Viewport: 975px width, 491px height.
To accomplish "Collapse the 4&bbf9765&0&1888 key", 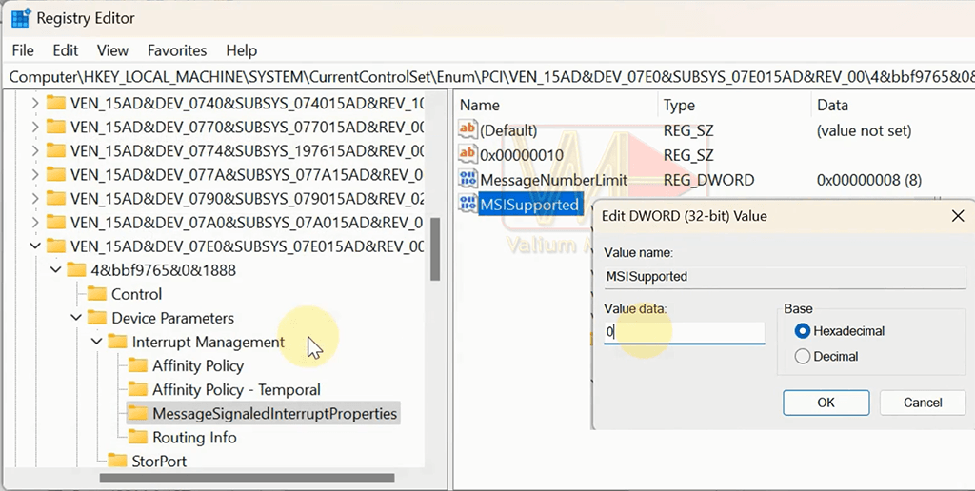I will (55, 269).
